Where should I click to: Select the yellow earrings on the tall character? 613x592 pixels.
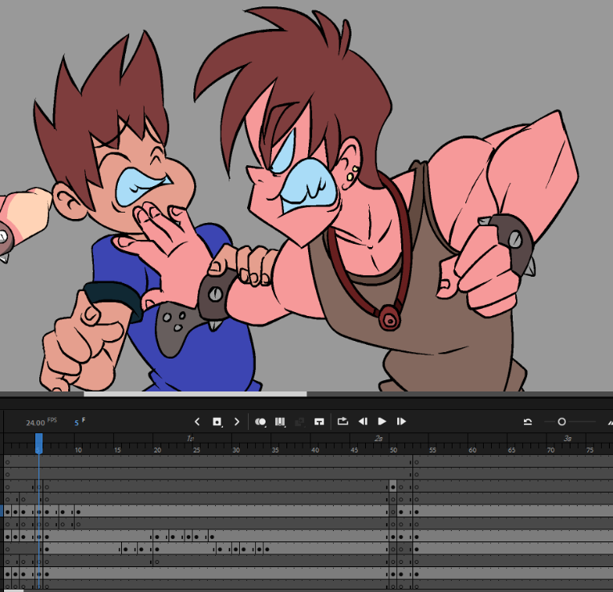pos(352,173)
